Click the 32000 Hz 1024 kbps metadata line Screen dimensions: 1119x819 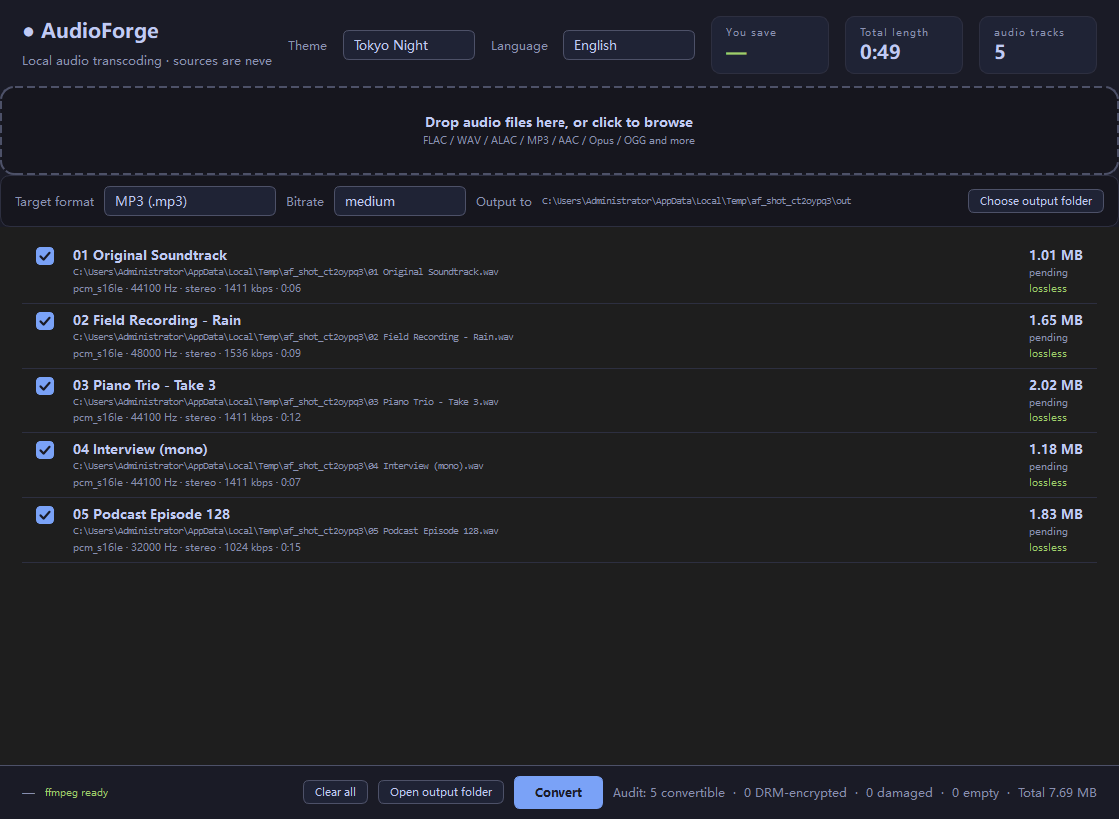186,548
